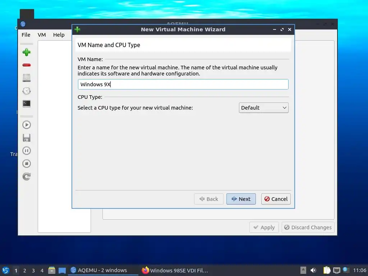Image resolution: width=368 pixels, height=276 pixels.
Task: Stop the VM with the stop icon
Action: click(x=27, y=164)
